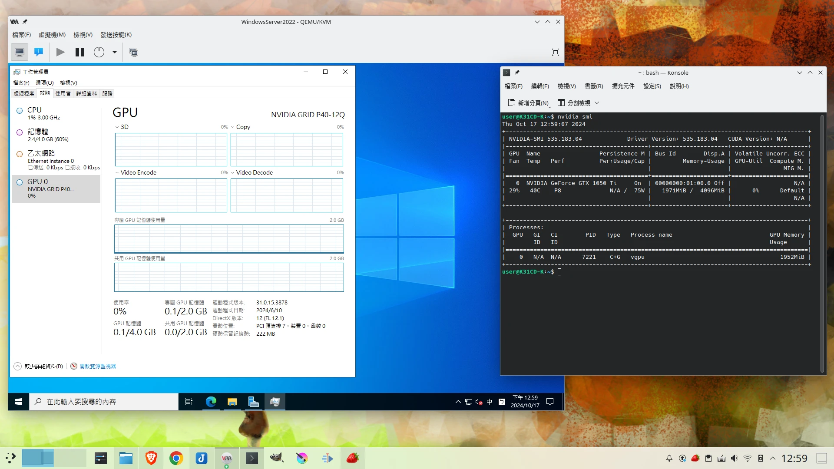Open Microsoft Edge on the guest taskbar
834x469 pixels.
pyautogui.click(x=211, y=402)
